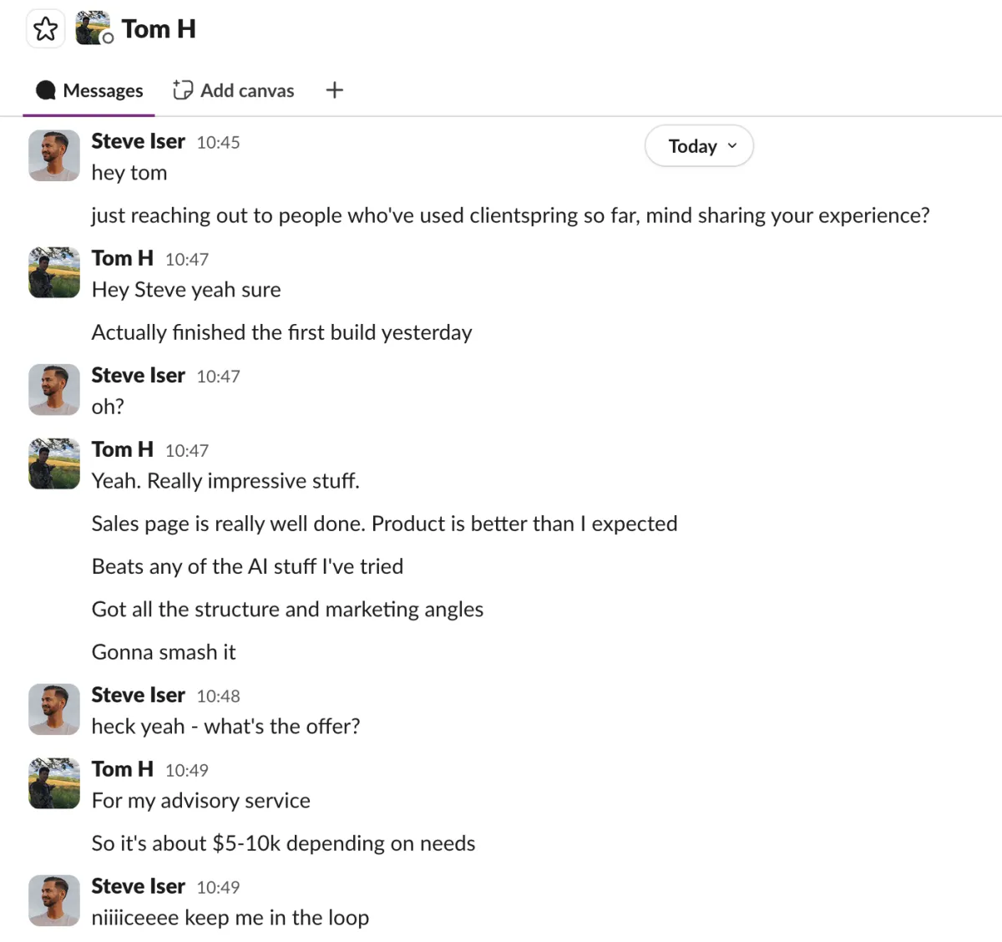Open Steve Iser's profile from the 10:45 message name
Screen dimensions: 1002x942
coord(138,142)
